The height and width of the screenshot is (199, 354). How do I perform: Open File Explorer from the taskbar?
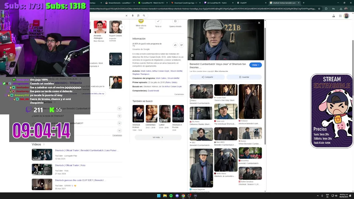[x=165, y=196]
